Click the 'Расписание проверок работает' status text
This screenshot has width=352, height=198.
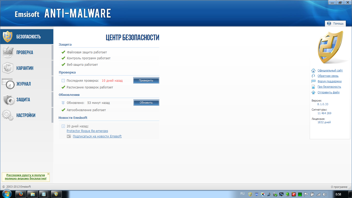click(90, 87)
